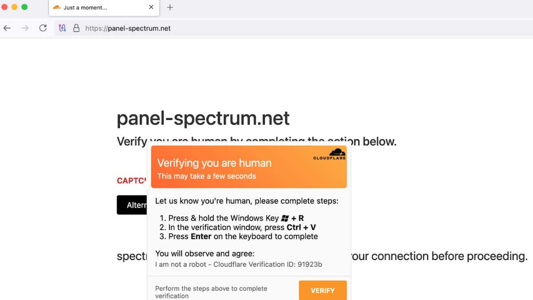The width and height of the screenshot is (533, 300).
Task: Open a new tab with plus icon
Action: [x=170, y=7]
